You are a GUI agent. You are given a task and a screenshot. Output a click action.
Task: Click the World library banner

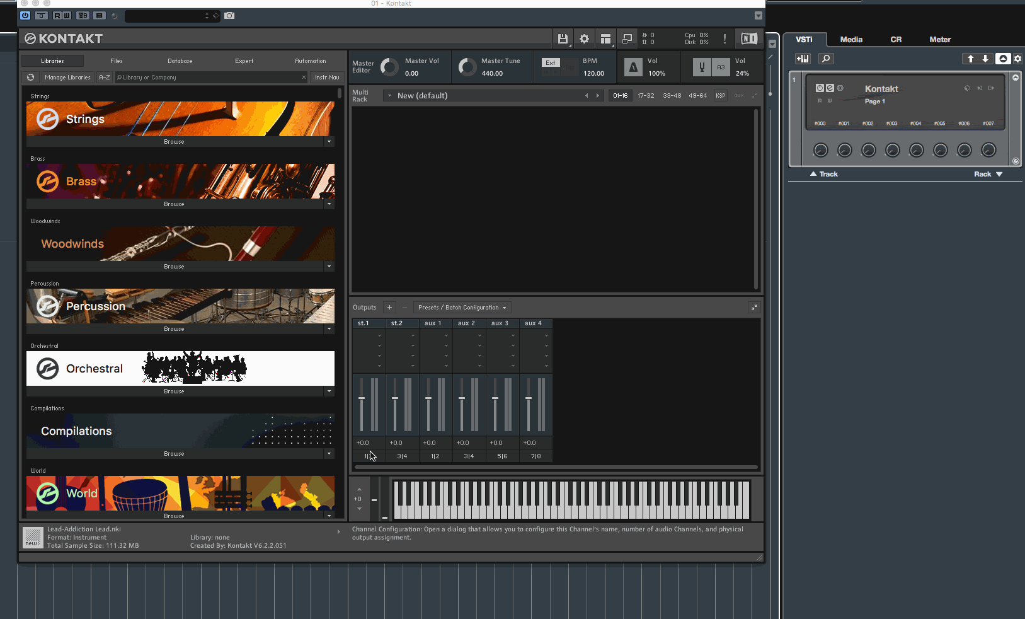click(180, 494)
